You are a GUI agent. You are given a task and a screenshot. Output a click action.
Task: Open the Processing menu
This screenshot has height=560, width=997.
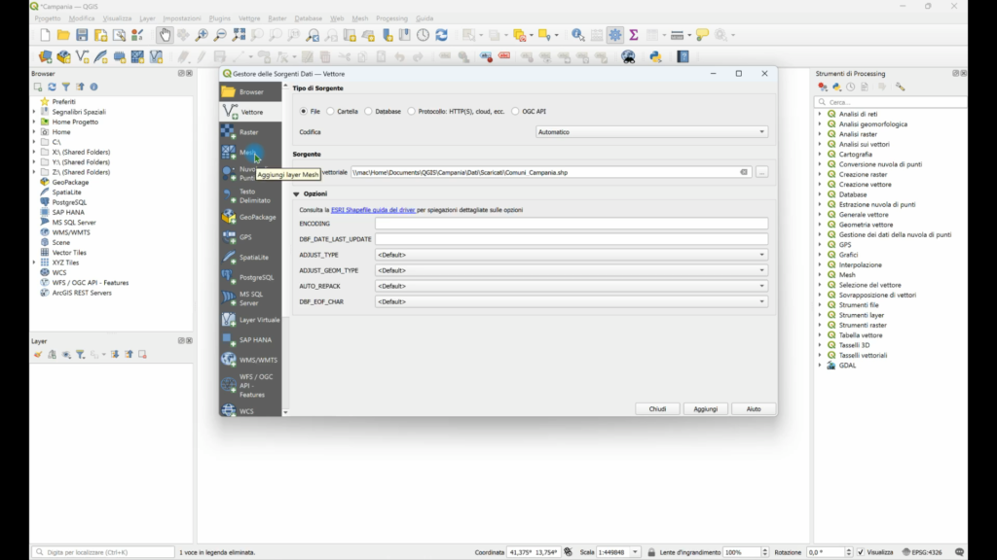(391, 18)
